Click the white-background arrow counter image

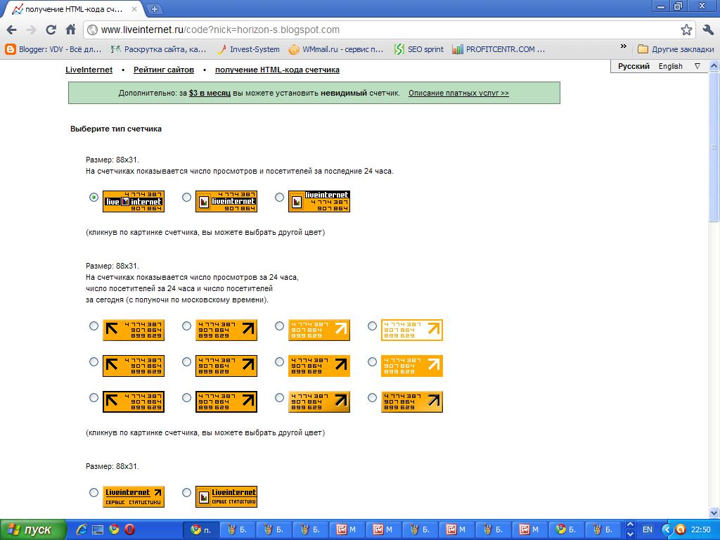coord(412,330)
